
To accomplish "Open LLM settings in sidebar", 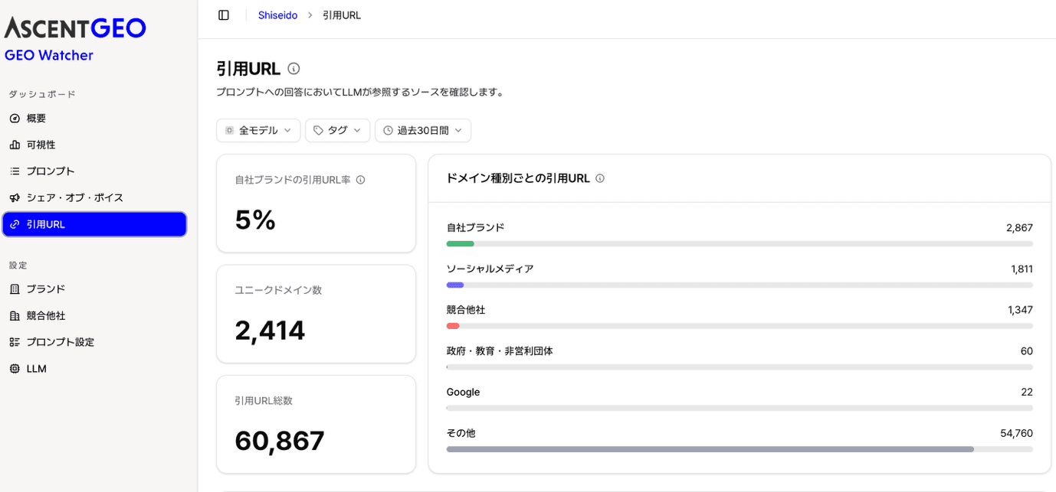I will click(x=94, y=369).
